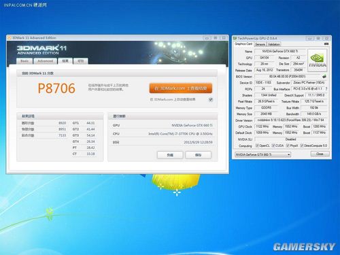Click the 3540M Transistors field
Viewport: 340px width, 255px height.
click(x=298, y=70)
